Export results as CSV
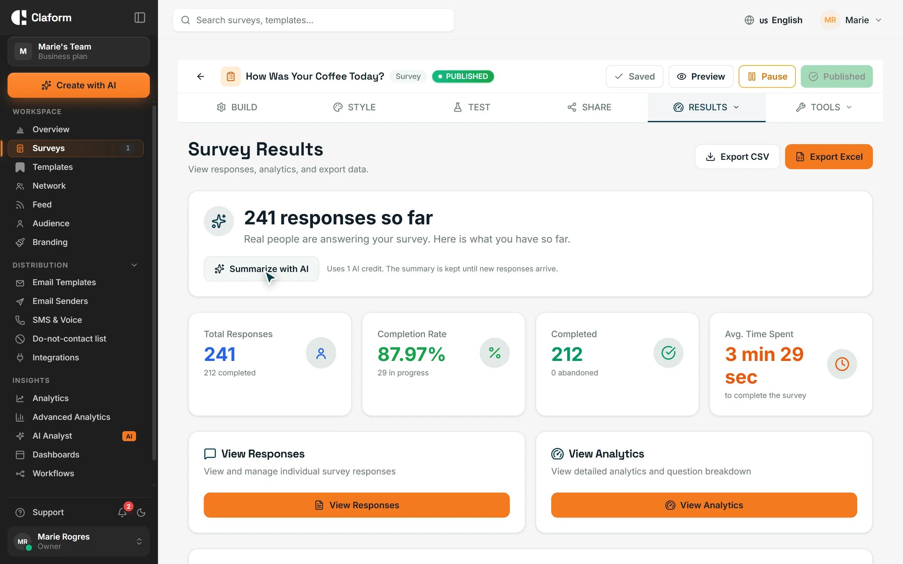The image size is (903, 564). tap(737, 157)
